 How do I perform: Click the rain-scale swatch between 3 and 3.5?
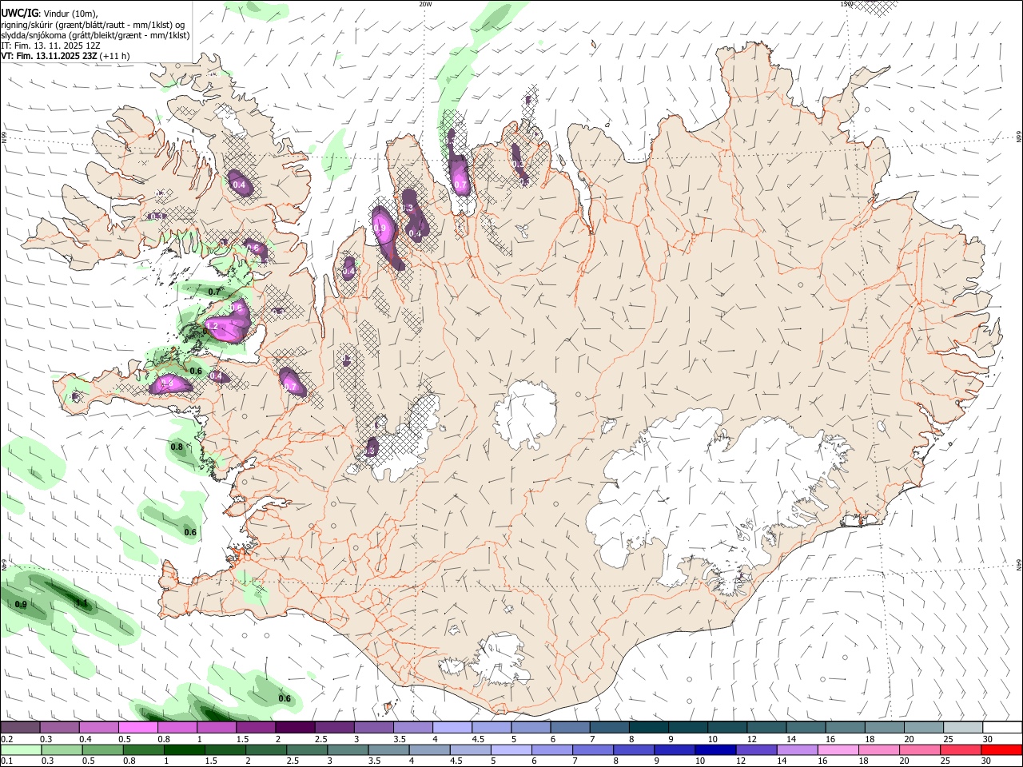pyautogui.click(x=347, y=750)
